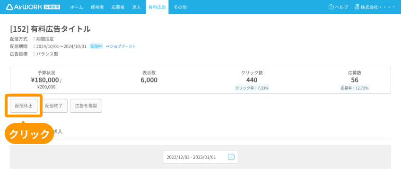Click the 表示数 value 6,000
401x178 pixels.
149,80
